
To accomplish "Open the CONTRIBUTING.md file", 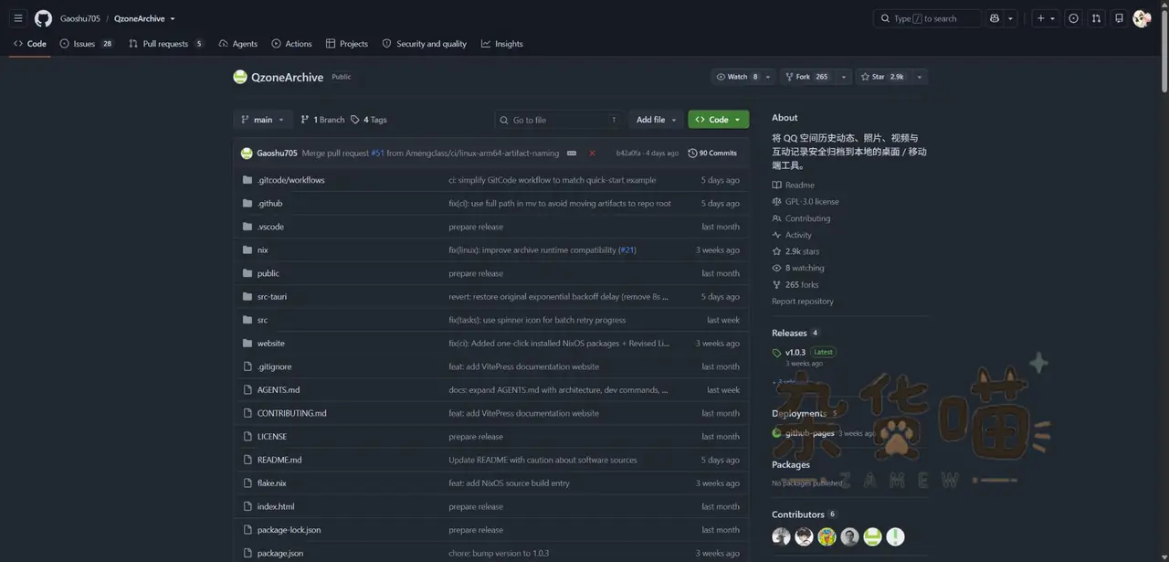I will click(291, 413).
